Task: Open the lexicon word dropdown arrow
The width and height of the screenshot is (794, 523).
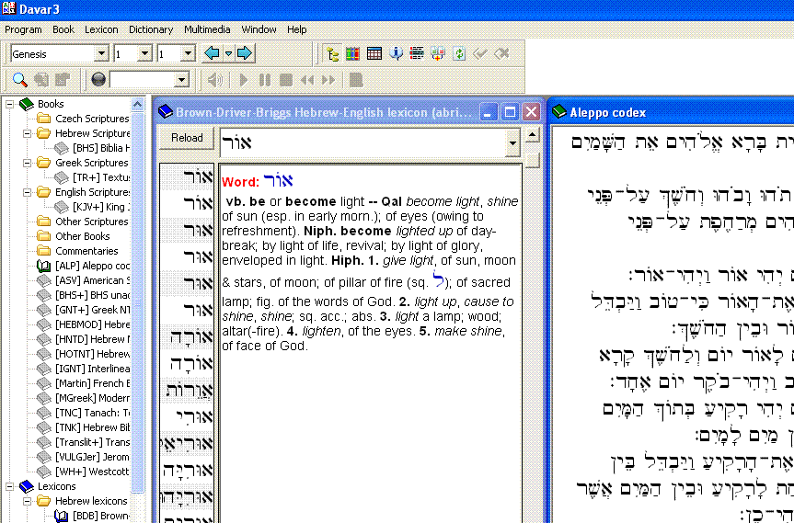Action: pyautogui.click(x=512, y=143)
